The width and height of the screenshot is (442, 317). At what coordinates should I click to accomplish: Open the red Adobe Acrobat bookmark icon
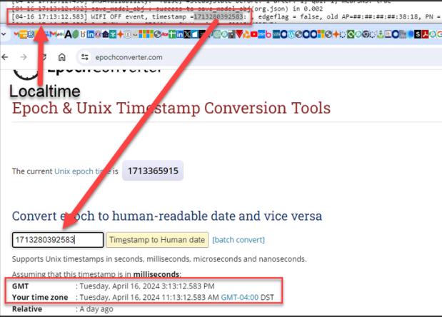pos(425,34)
